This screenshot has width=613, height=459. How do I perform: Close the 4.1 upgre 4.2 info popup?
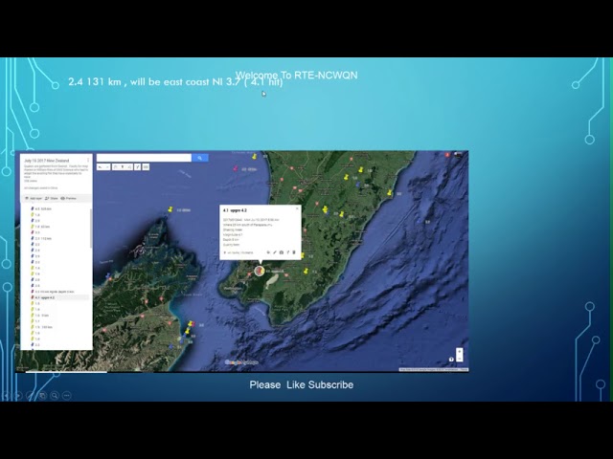pos(297,208)
